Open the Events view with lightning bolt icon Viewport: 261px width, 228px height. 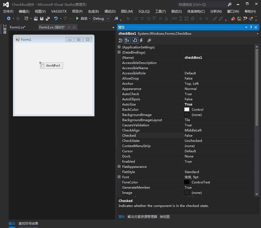tap(141, 40)
